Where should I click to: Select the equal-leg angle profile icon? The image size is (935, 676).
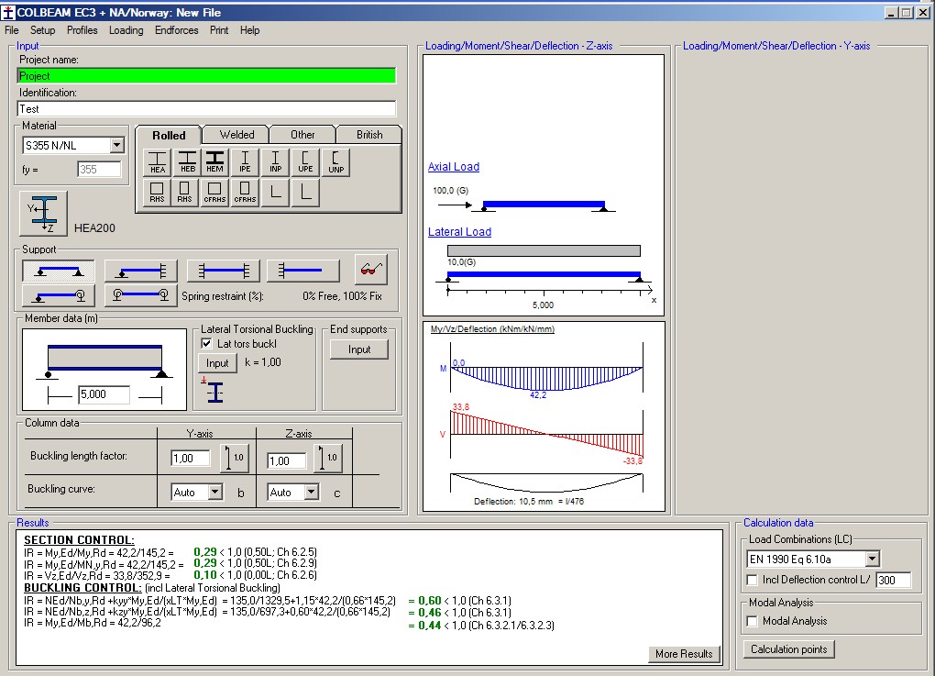coord(276,193)
